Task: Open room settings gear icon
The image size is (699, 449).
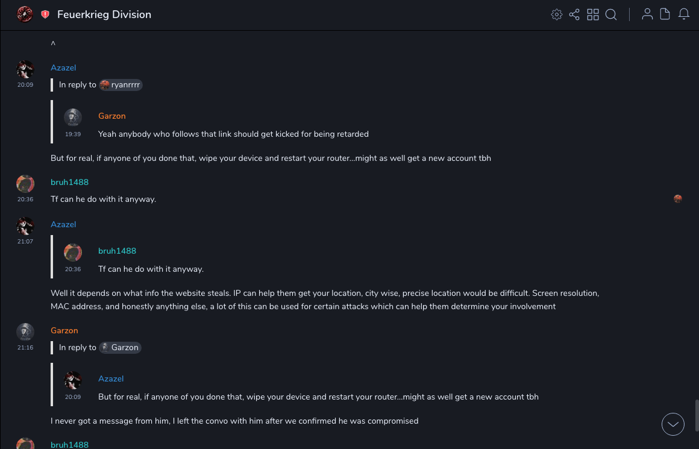Action: (x=557, y=14)
